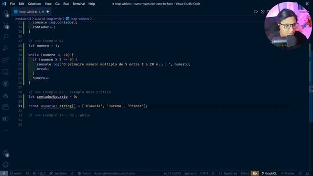313x176 pixels.
Task: Open the Terminal menu
Action: pyautogui.click(x=79, y=4)
